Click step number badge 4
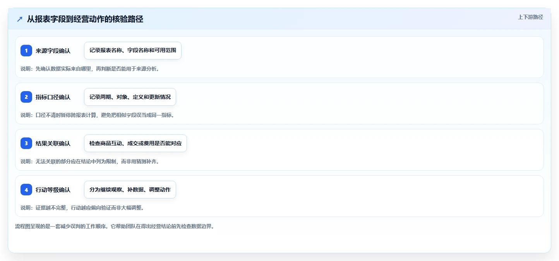The width and height of the screenshot is (559, 261). point(26,190)
